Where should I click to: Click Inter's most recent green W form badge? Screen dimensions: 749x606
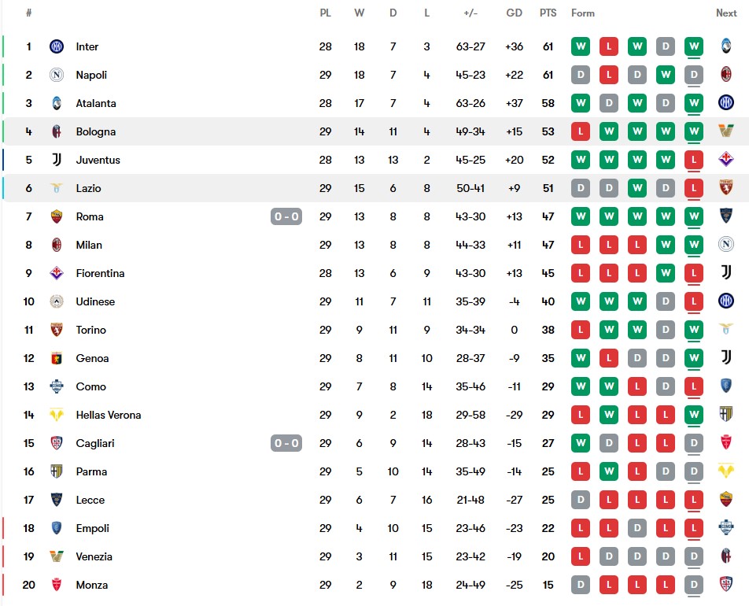coord(694,46)
